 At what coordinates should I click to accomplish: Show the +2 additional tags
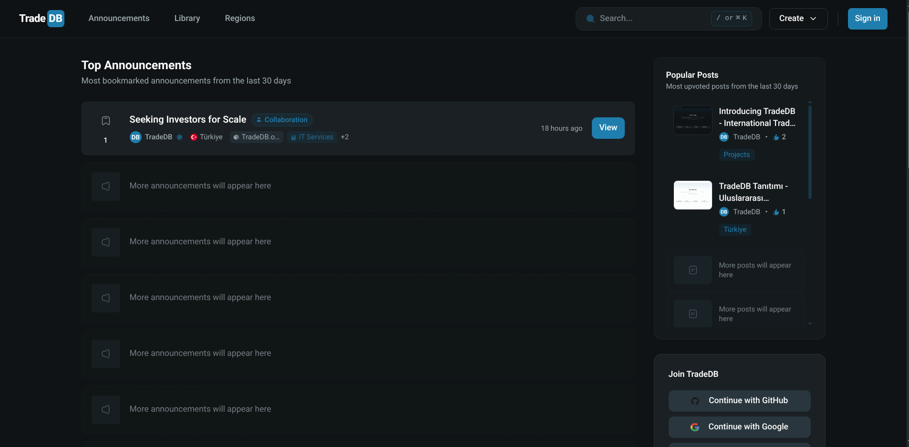pos(344,137)
